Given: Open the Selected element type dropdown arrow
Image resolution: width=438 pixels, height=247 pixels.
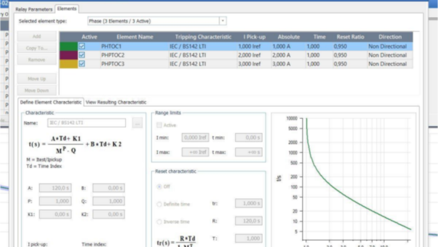Looking at the screenshot, I should (x=223, y=21).
